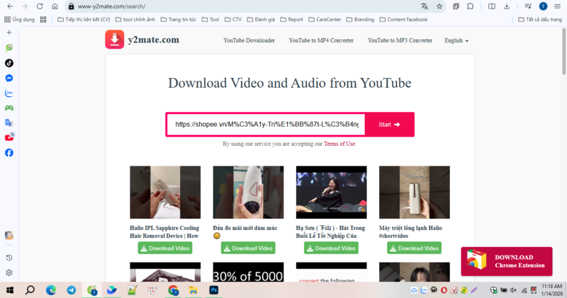Go to YouTube Downloader page
The height and width of the screenshot is (298, 567).
(x=249, y=40)
